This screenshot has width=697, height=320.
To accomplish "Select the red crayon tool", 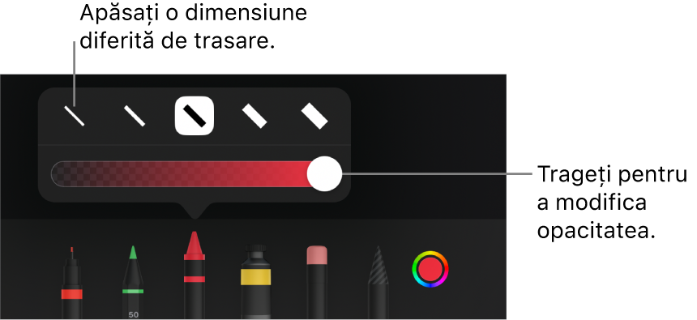I will pyautogui.click(x=195, y=275).
